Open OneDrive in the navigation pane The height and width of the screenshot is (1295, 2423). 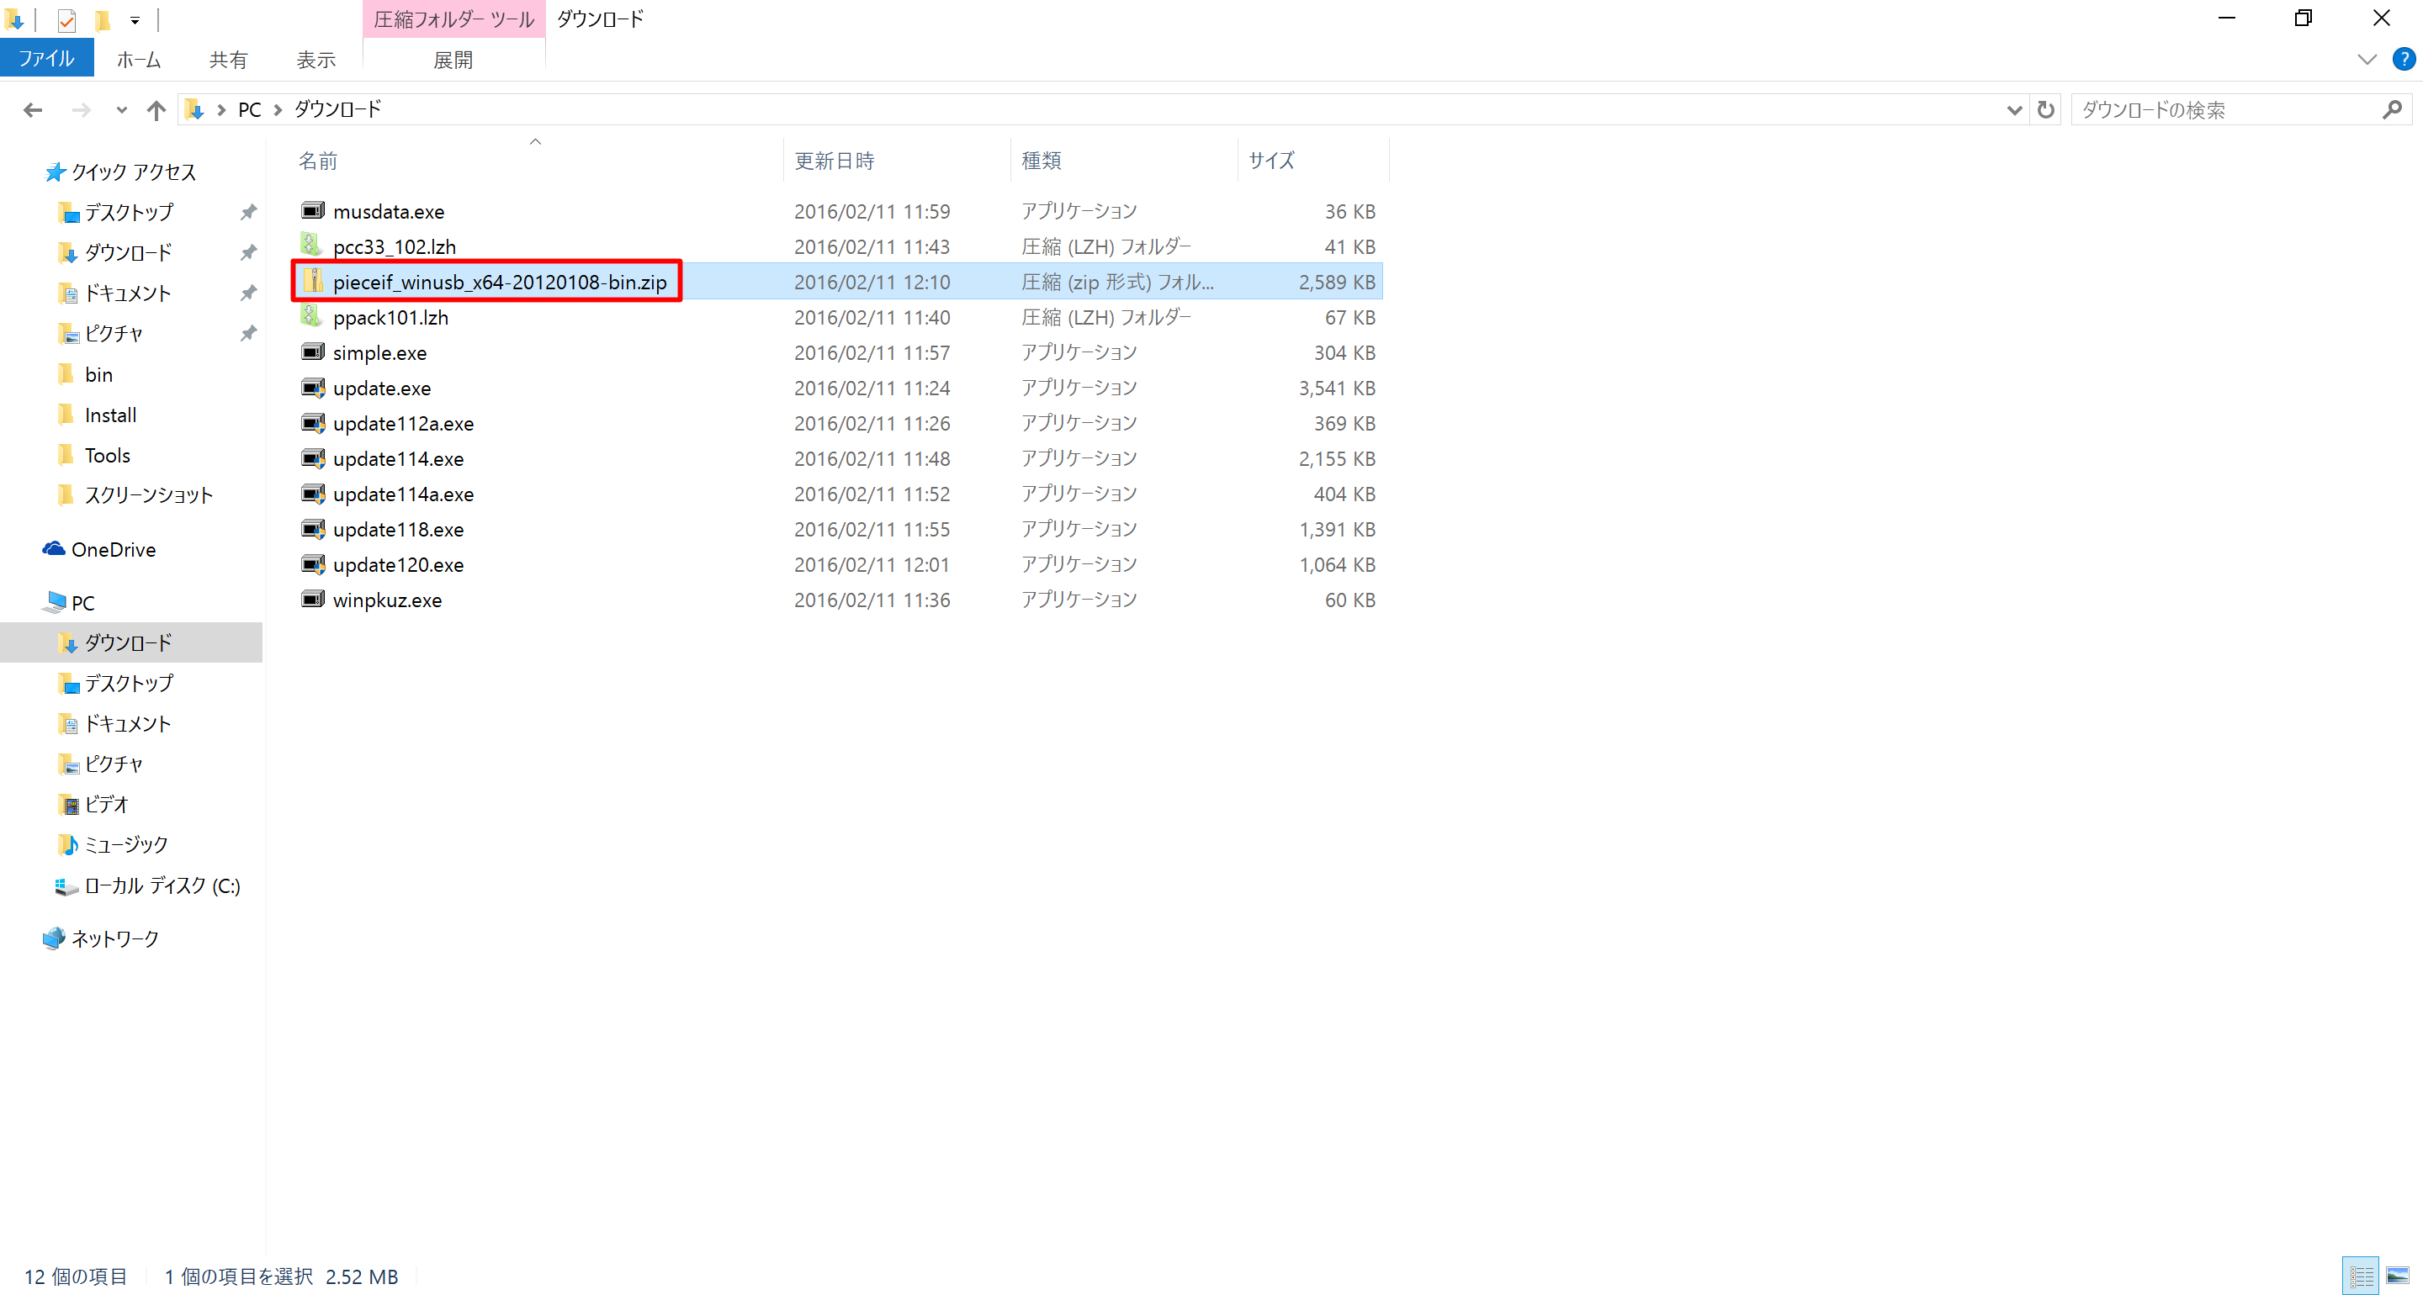(113, 549)
